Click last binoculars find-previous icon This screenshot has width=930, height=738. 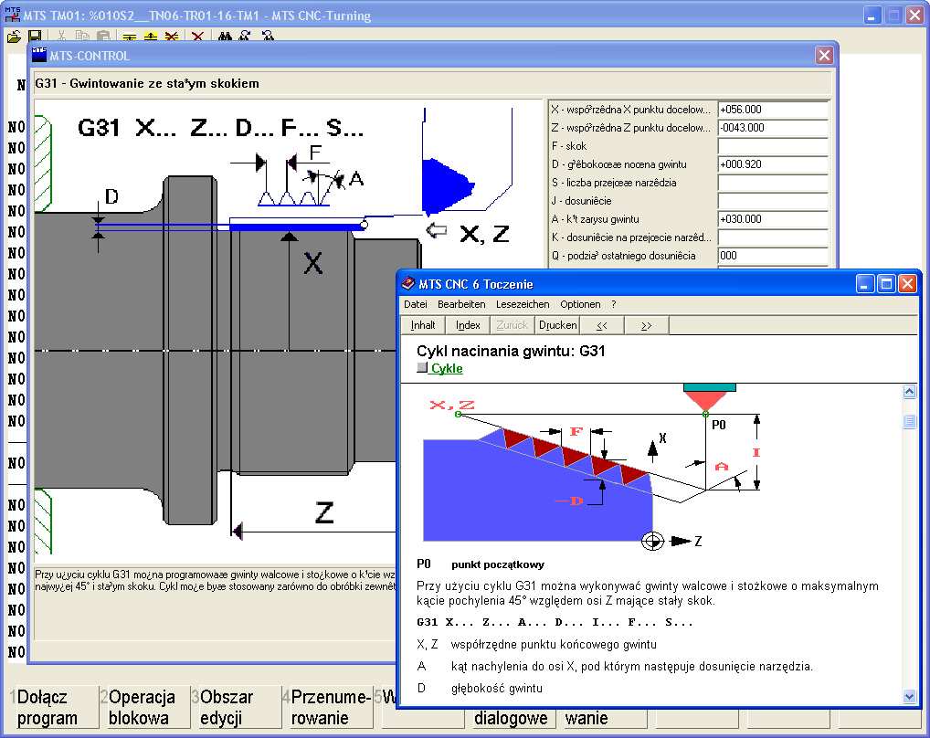268,37
